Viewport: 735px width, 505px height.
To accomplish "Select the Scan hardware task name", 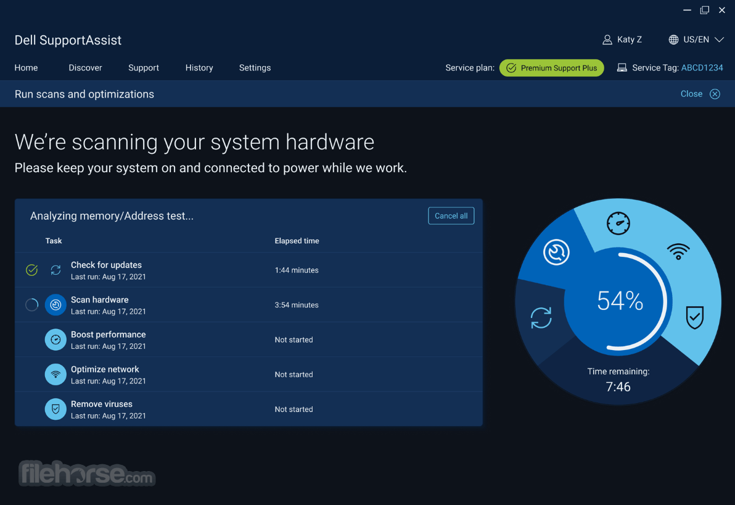I will pos(99,299).
